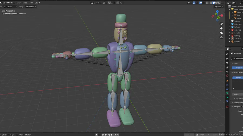Click the blue Z axis gizmo ball
Screen dimensions: 243x136
pos(217,12)
